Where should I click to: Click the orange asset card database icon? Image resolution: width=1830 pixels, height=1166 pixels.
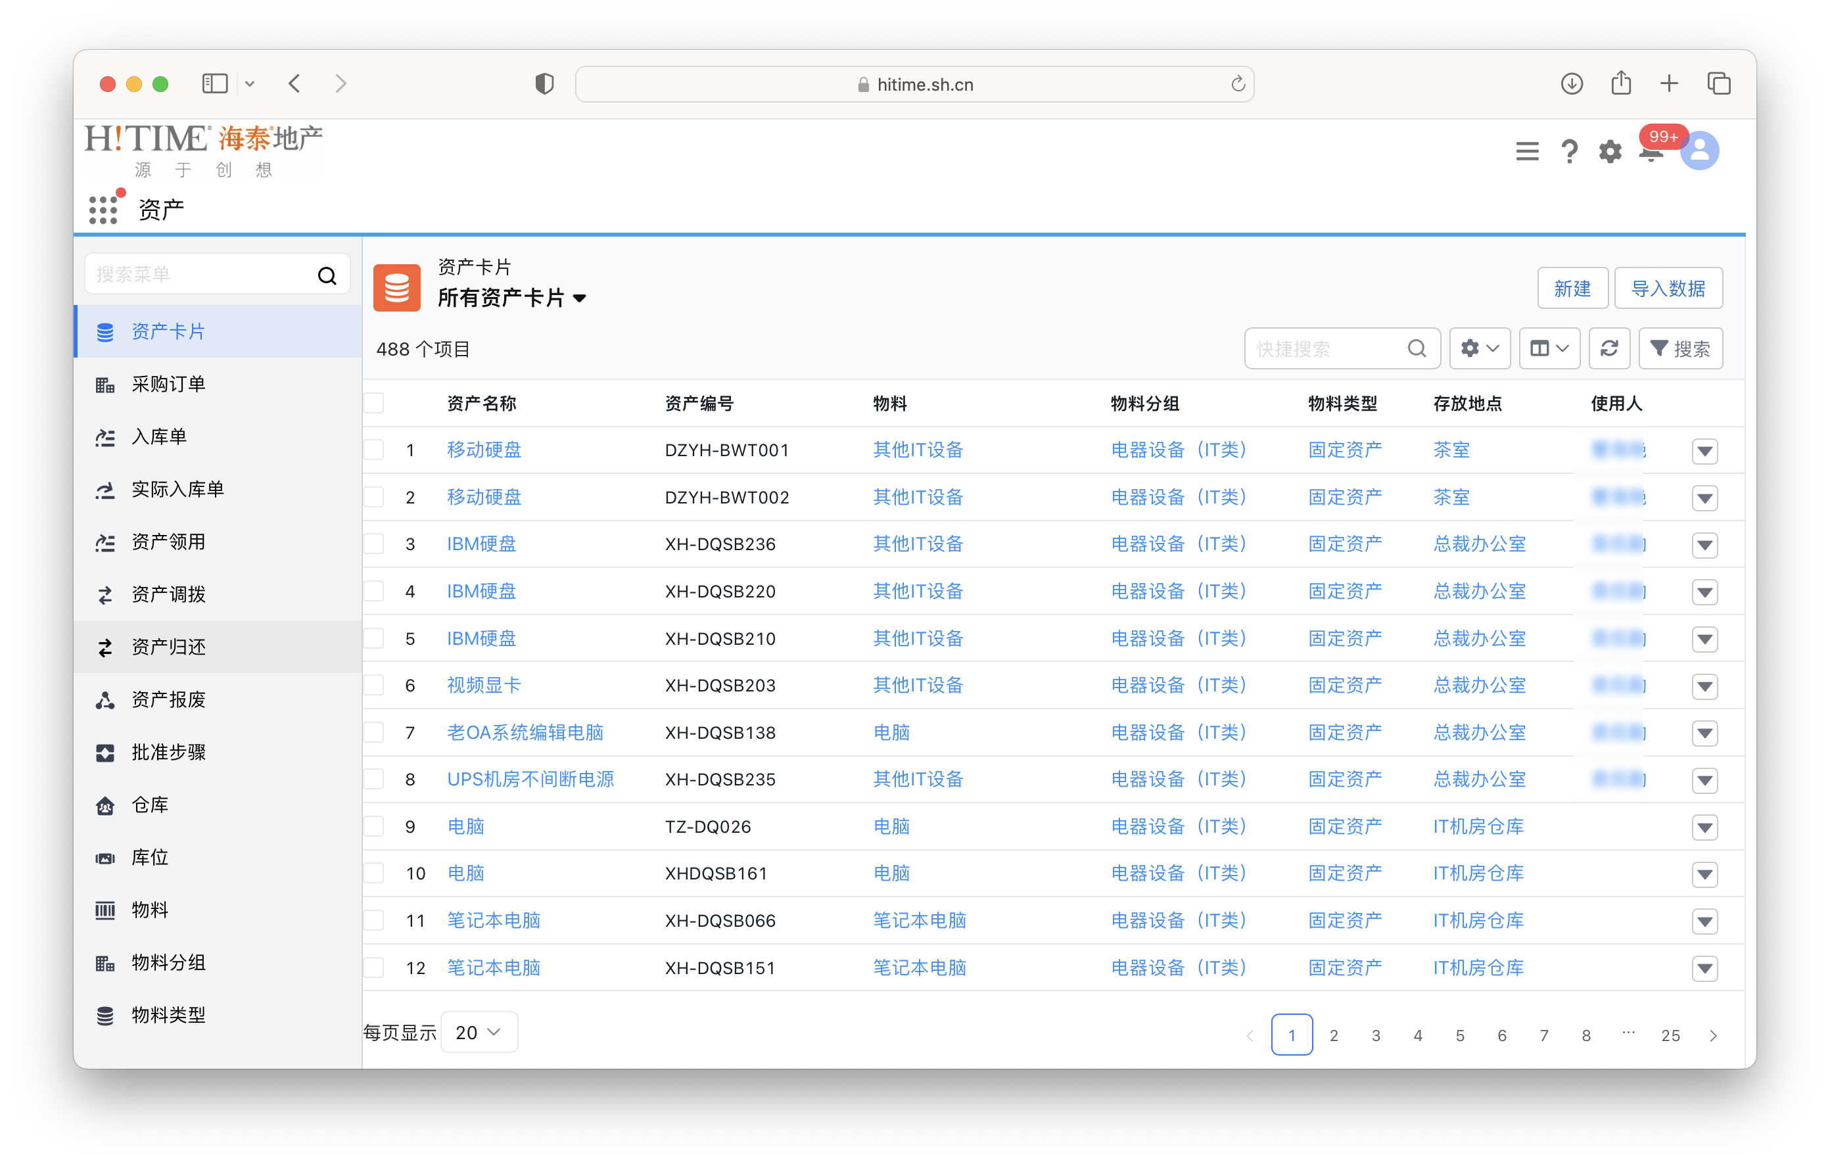(x=397, y=287)
